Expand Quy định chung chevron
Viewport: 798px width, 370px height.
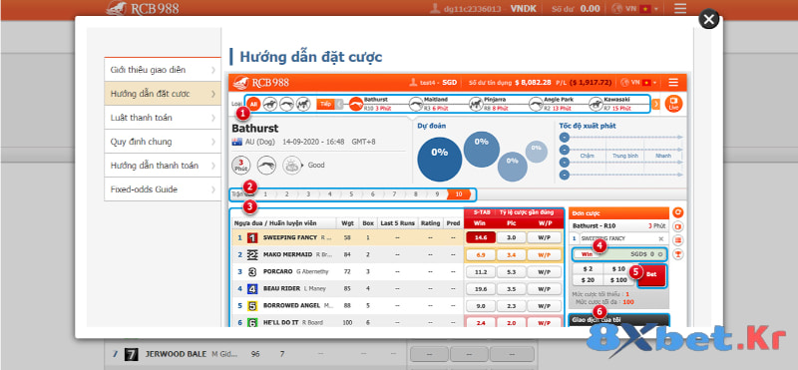[213, 142]
